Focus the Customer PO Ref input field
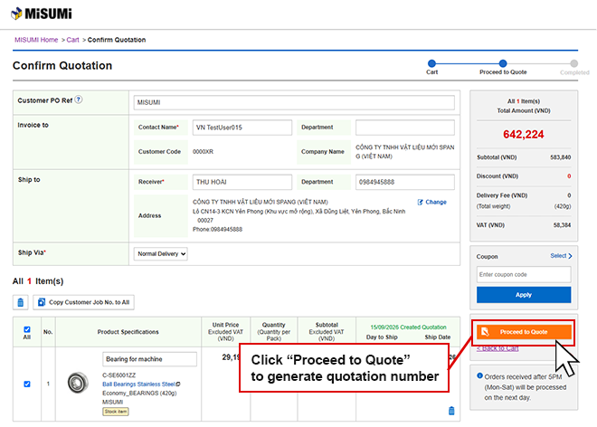Viewport: 597px width, 427px height. (294, 102)
